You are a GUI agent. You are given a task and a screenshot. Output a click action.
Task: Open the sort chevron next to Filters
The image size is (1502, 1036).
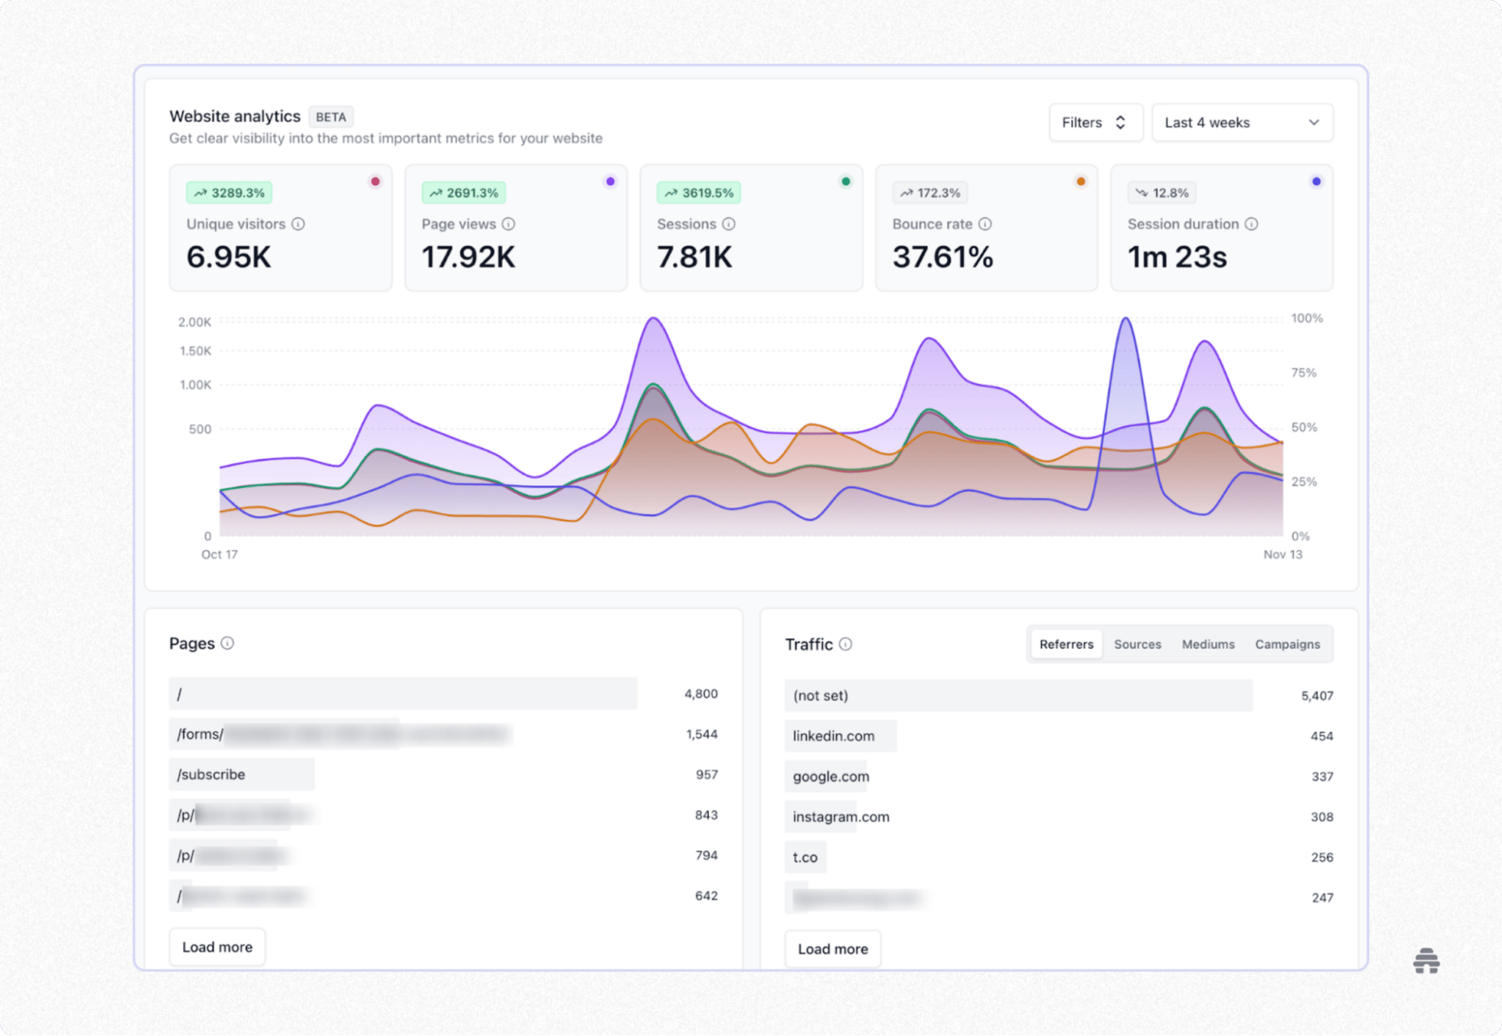click(1120, 122)
